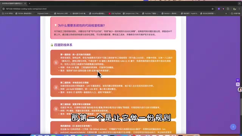The height and width of the screenshot is (136, 242).
Task: Click the scroll-to-top round blue button
Action: (x=233, y=127)
